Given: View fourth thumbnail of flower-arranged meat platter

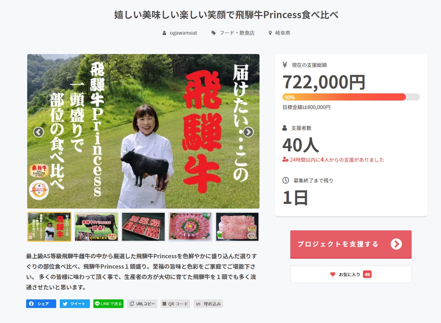Looking at the screenshot, I should [x=190, y=227].
